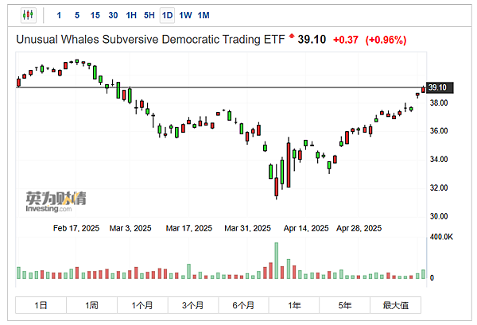Click the (+0.96%) percent change value
The height and width of the screenshot is (325, 477).
coord(386,40)
